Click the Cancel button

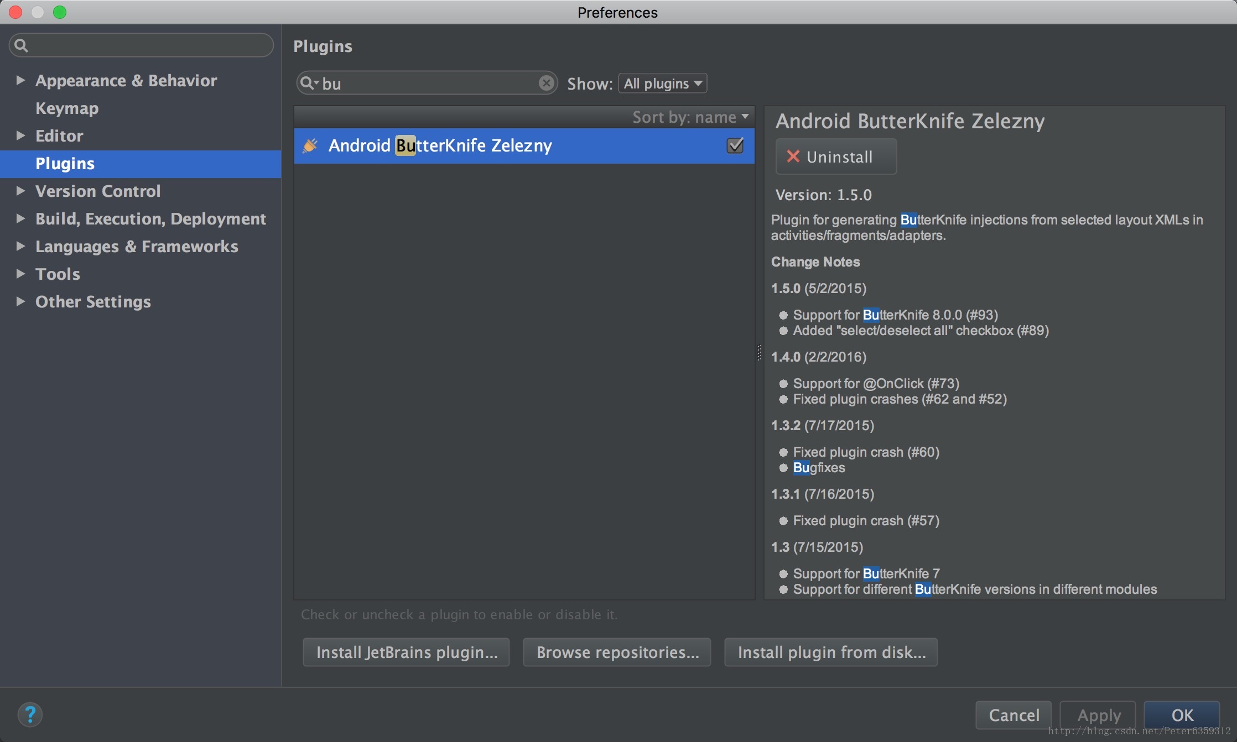tap(1013, 715)
